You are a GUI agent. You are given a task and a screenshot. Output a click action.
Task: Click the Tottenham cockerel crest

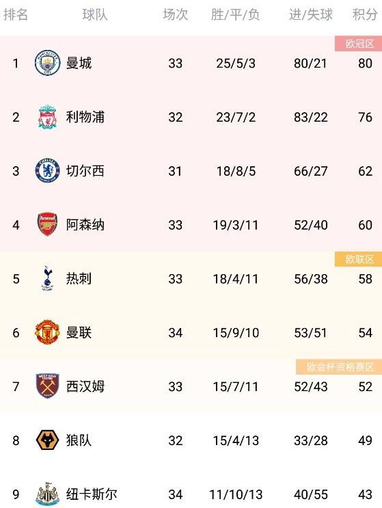47,278
